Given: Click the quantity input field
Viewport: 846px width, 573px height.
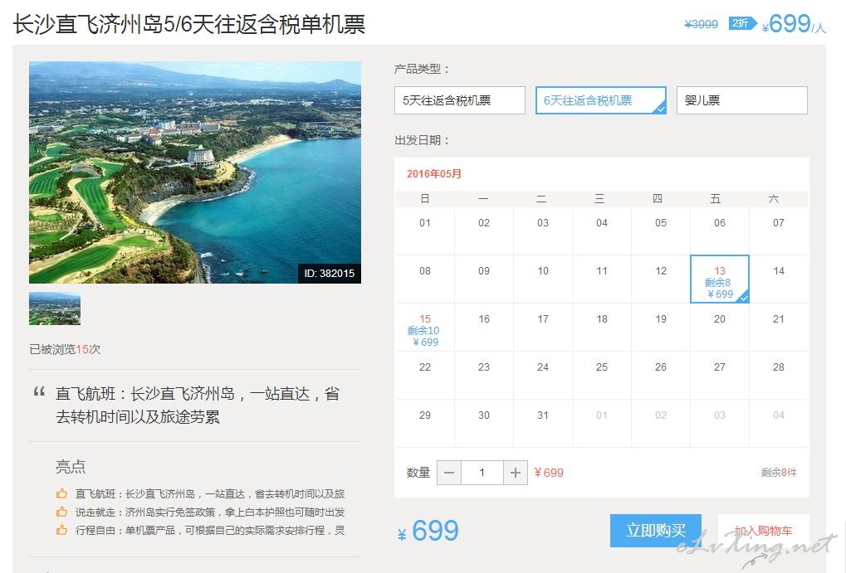Looking at the screenshot, I should 482,473.
